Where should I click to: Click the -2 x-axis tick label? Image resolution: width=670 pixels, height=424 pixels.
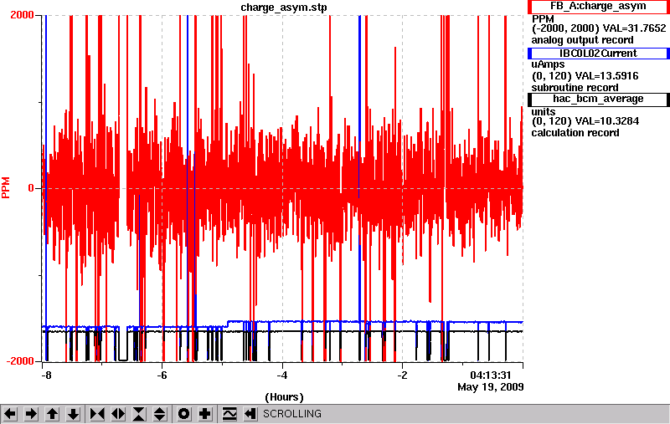(x=402, y=375)
